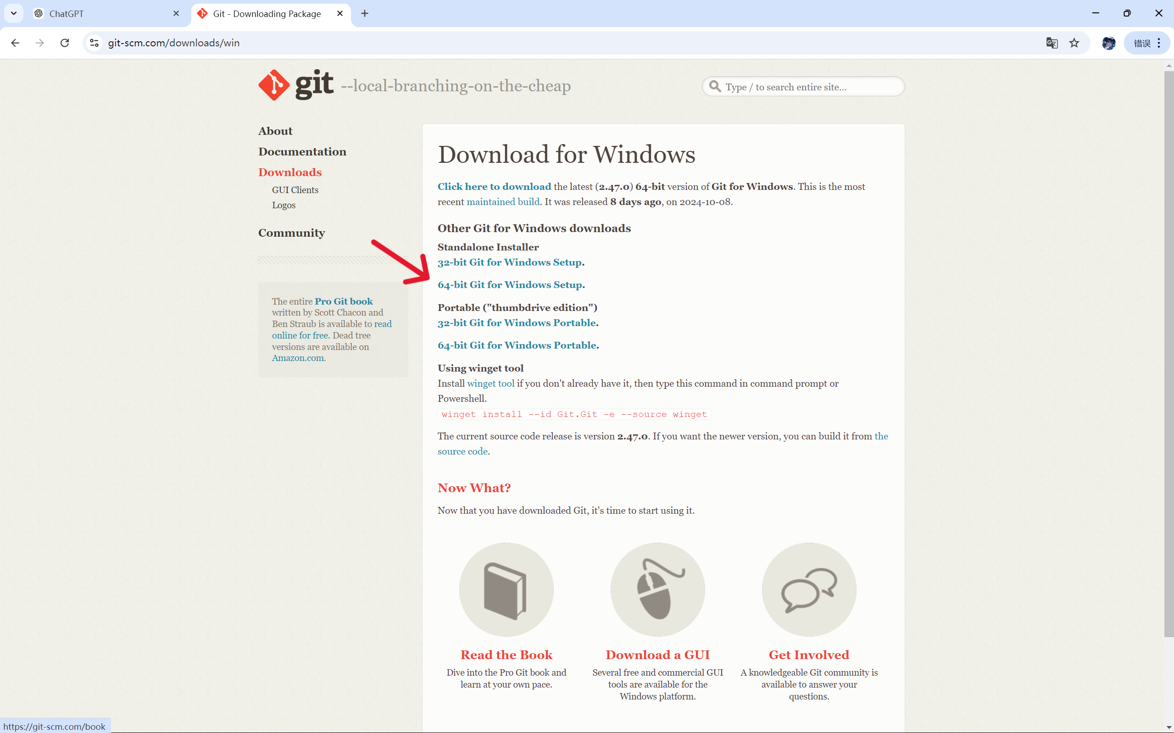Click the browser forward arrow
This screenshot has width=1174, height=733.
coord(40,43)
